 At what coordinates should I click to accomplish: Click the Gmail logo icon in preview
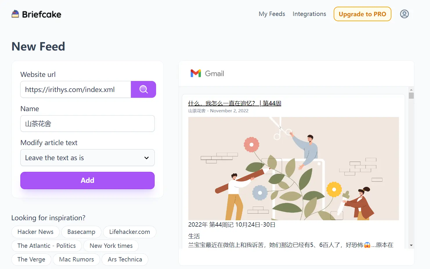tap(196, 73)
